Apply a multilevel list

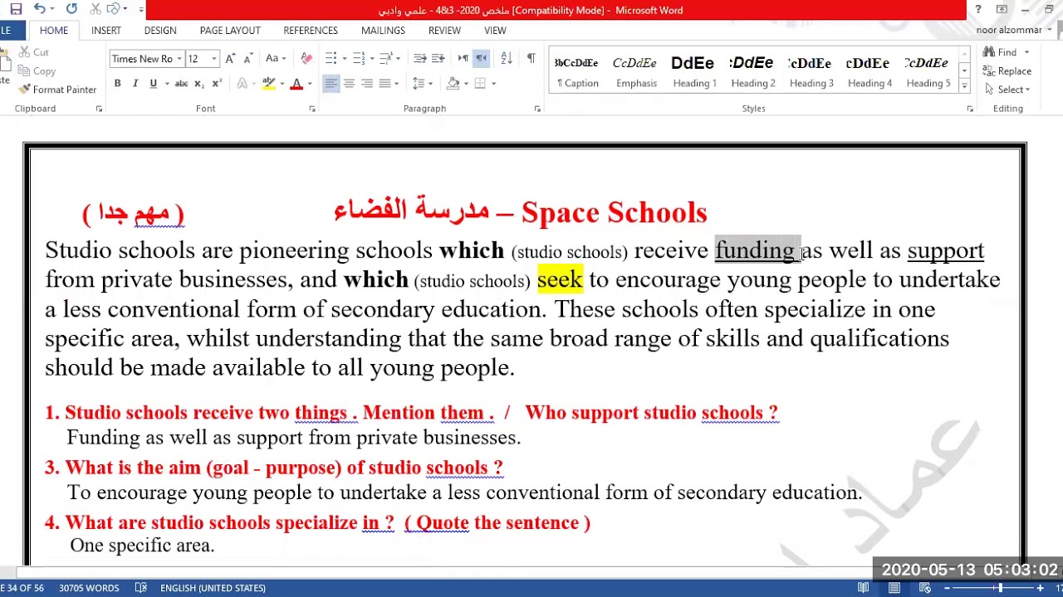click(x=388, y=59)
